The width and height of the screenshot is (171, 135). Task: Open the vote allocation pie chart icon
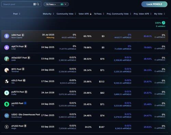(163, 23)
